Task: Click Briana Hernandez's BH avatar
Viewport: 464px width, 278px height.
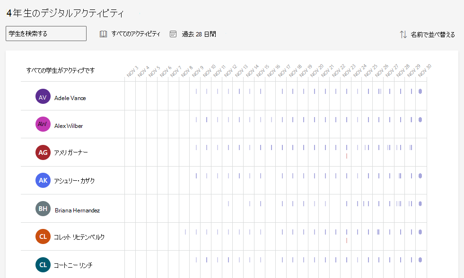Action: pos(43,209)
